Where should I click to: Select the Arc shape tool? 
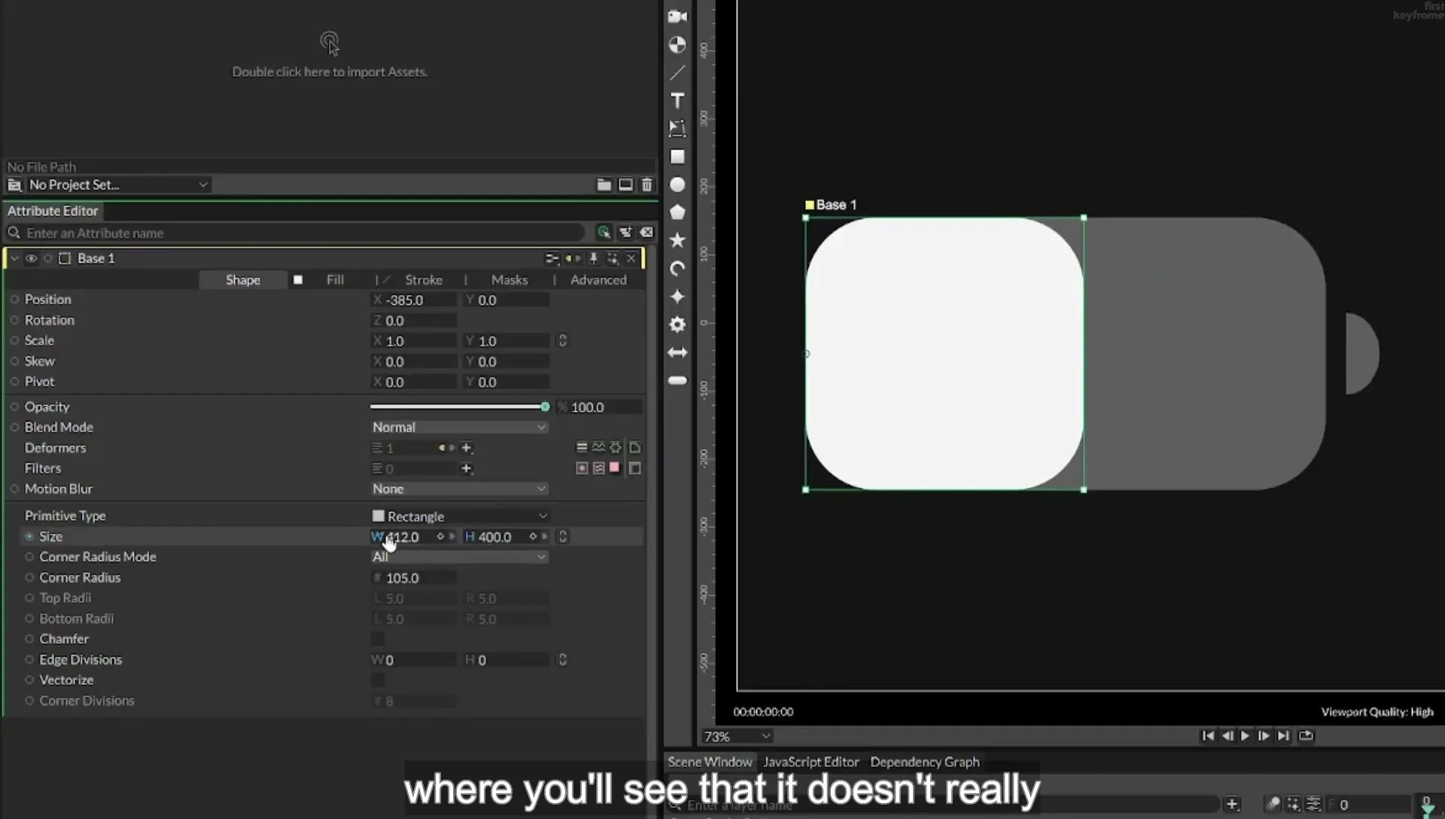pos(677,269)
